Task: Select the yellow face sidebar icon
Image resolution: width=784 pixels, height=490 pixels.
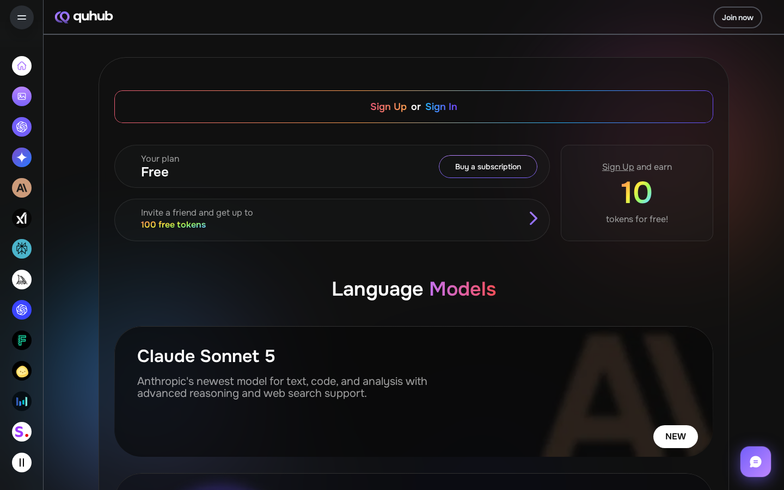Action: 22,371
